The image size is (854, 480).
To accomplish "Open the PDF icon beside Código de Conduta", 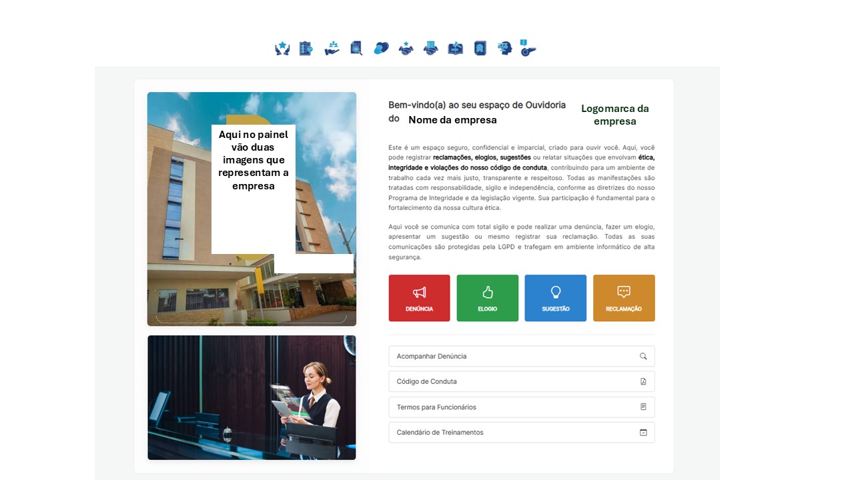I will point(643,381).
